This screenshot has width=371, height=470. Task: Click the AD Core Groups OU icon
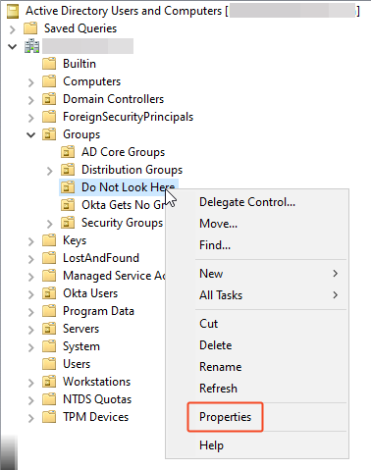(x=68, y=152)
